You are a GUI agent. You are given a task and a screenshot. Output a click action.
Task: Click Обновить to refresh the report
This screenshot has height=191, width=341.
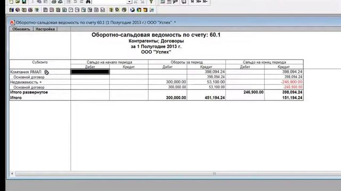21,29
